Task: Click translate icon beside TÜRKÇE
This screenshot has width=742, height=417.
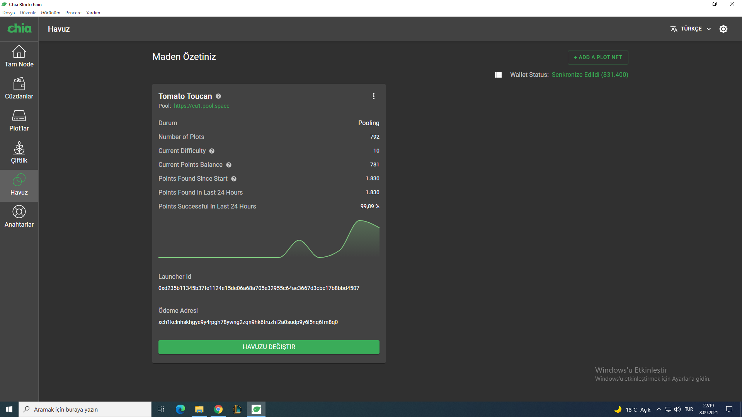Action: point(674,29)
